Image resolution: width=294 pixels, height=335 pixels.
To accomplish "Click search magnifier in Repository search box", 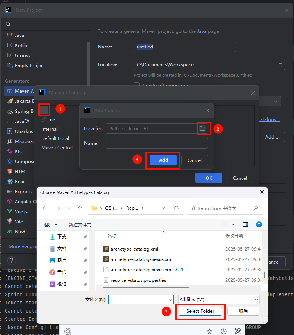I will click(x=255, y=208).
